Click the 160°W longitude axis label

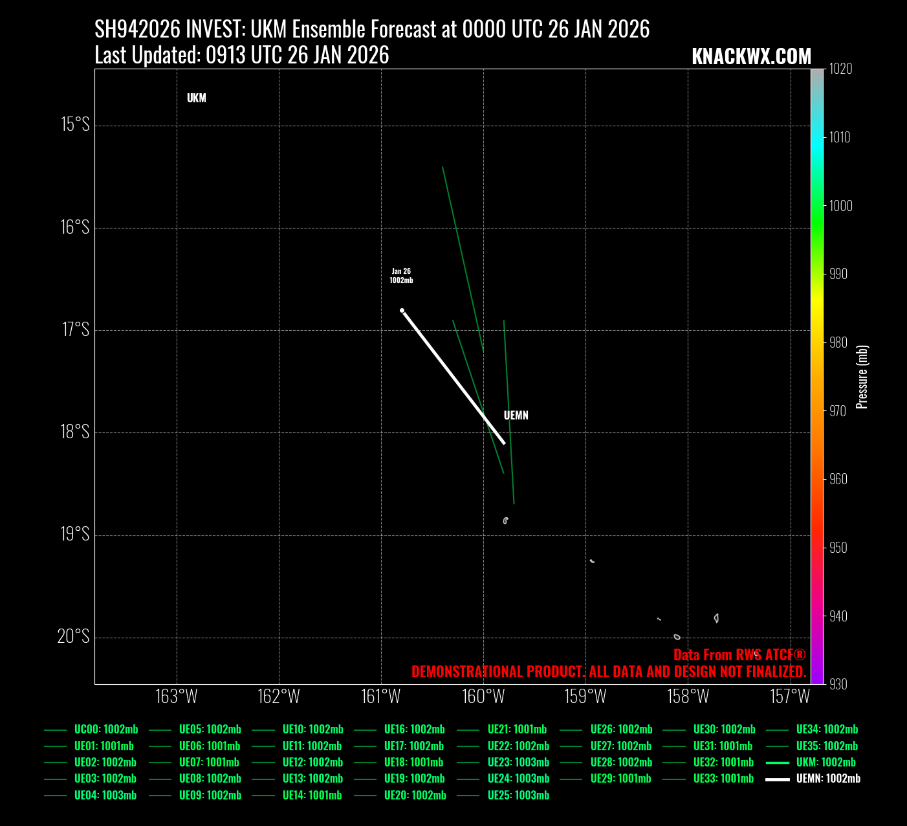coord(484,697)
